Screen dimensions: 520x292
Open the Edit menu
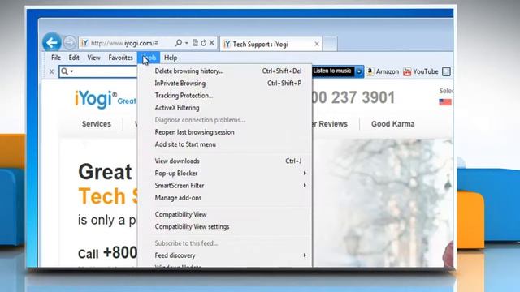coord(74,58)
